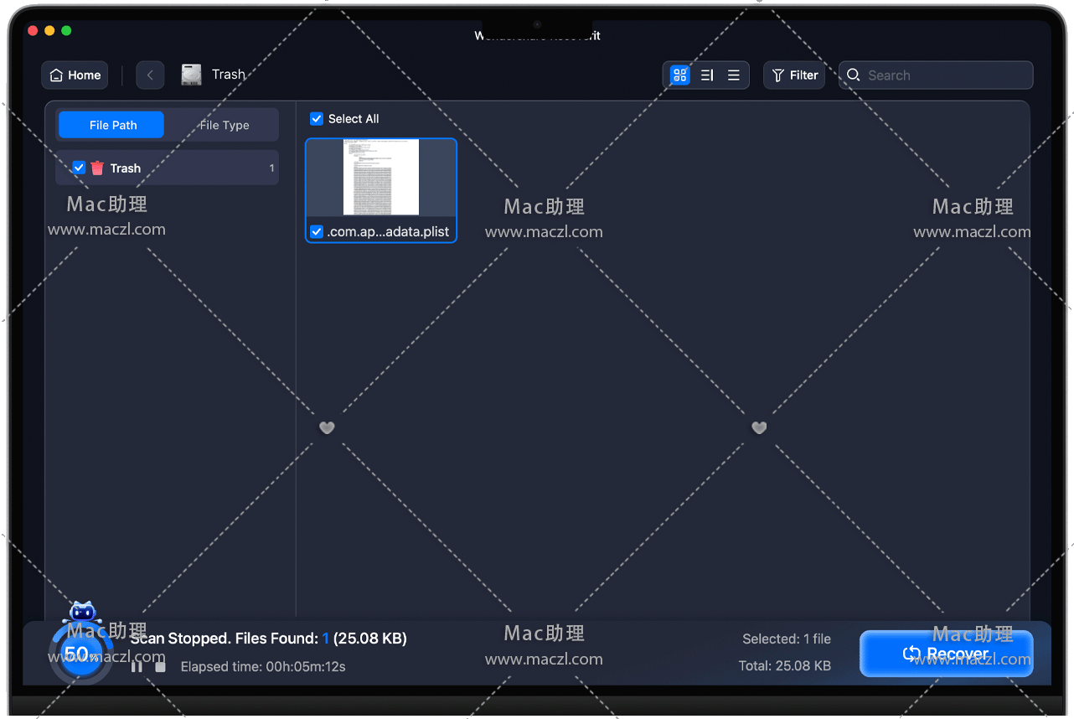Viewport: 1074px width, 719px height.
Task: Switch to detail list view
Action: coord(707,75)
